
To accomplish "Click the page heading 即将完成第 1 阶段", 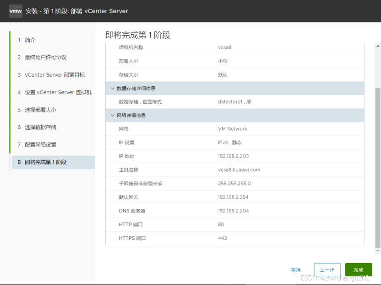I will click(x=138, y=35).
